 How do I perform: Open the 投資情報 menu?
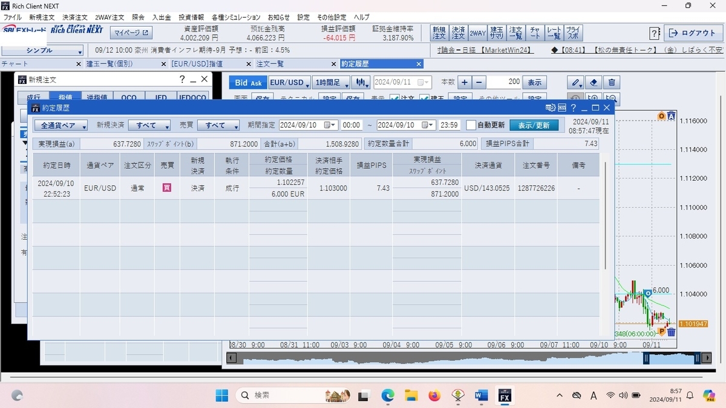(191, 18)
